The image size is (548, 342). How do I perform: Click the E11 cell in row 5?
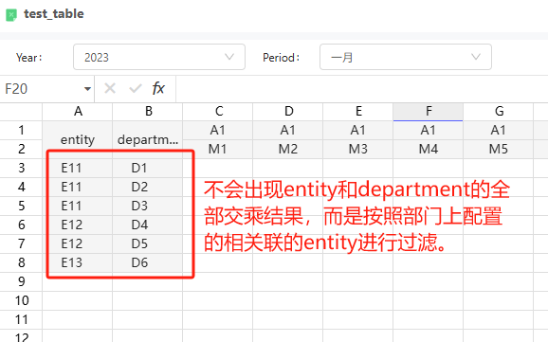pyautogui.click(x=78, y=206)
